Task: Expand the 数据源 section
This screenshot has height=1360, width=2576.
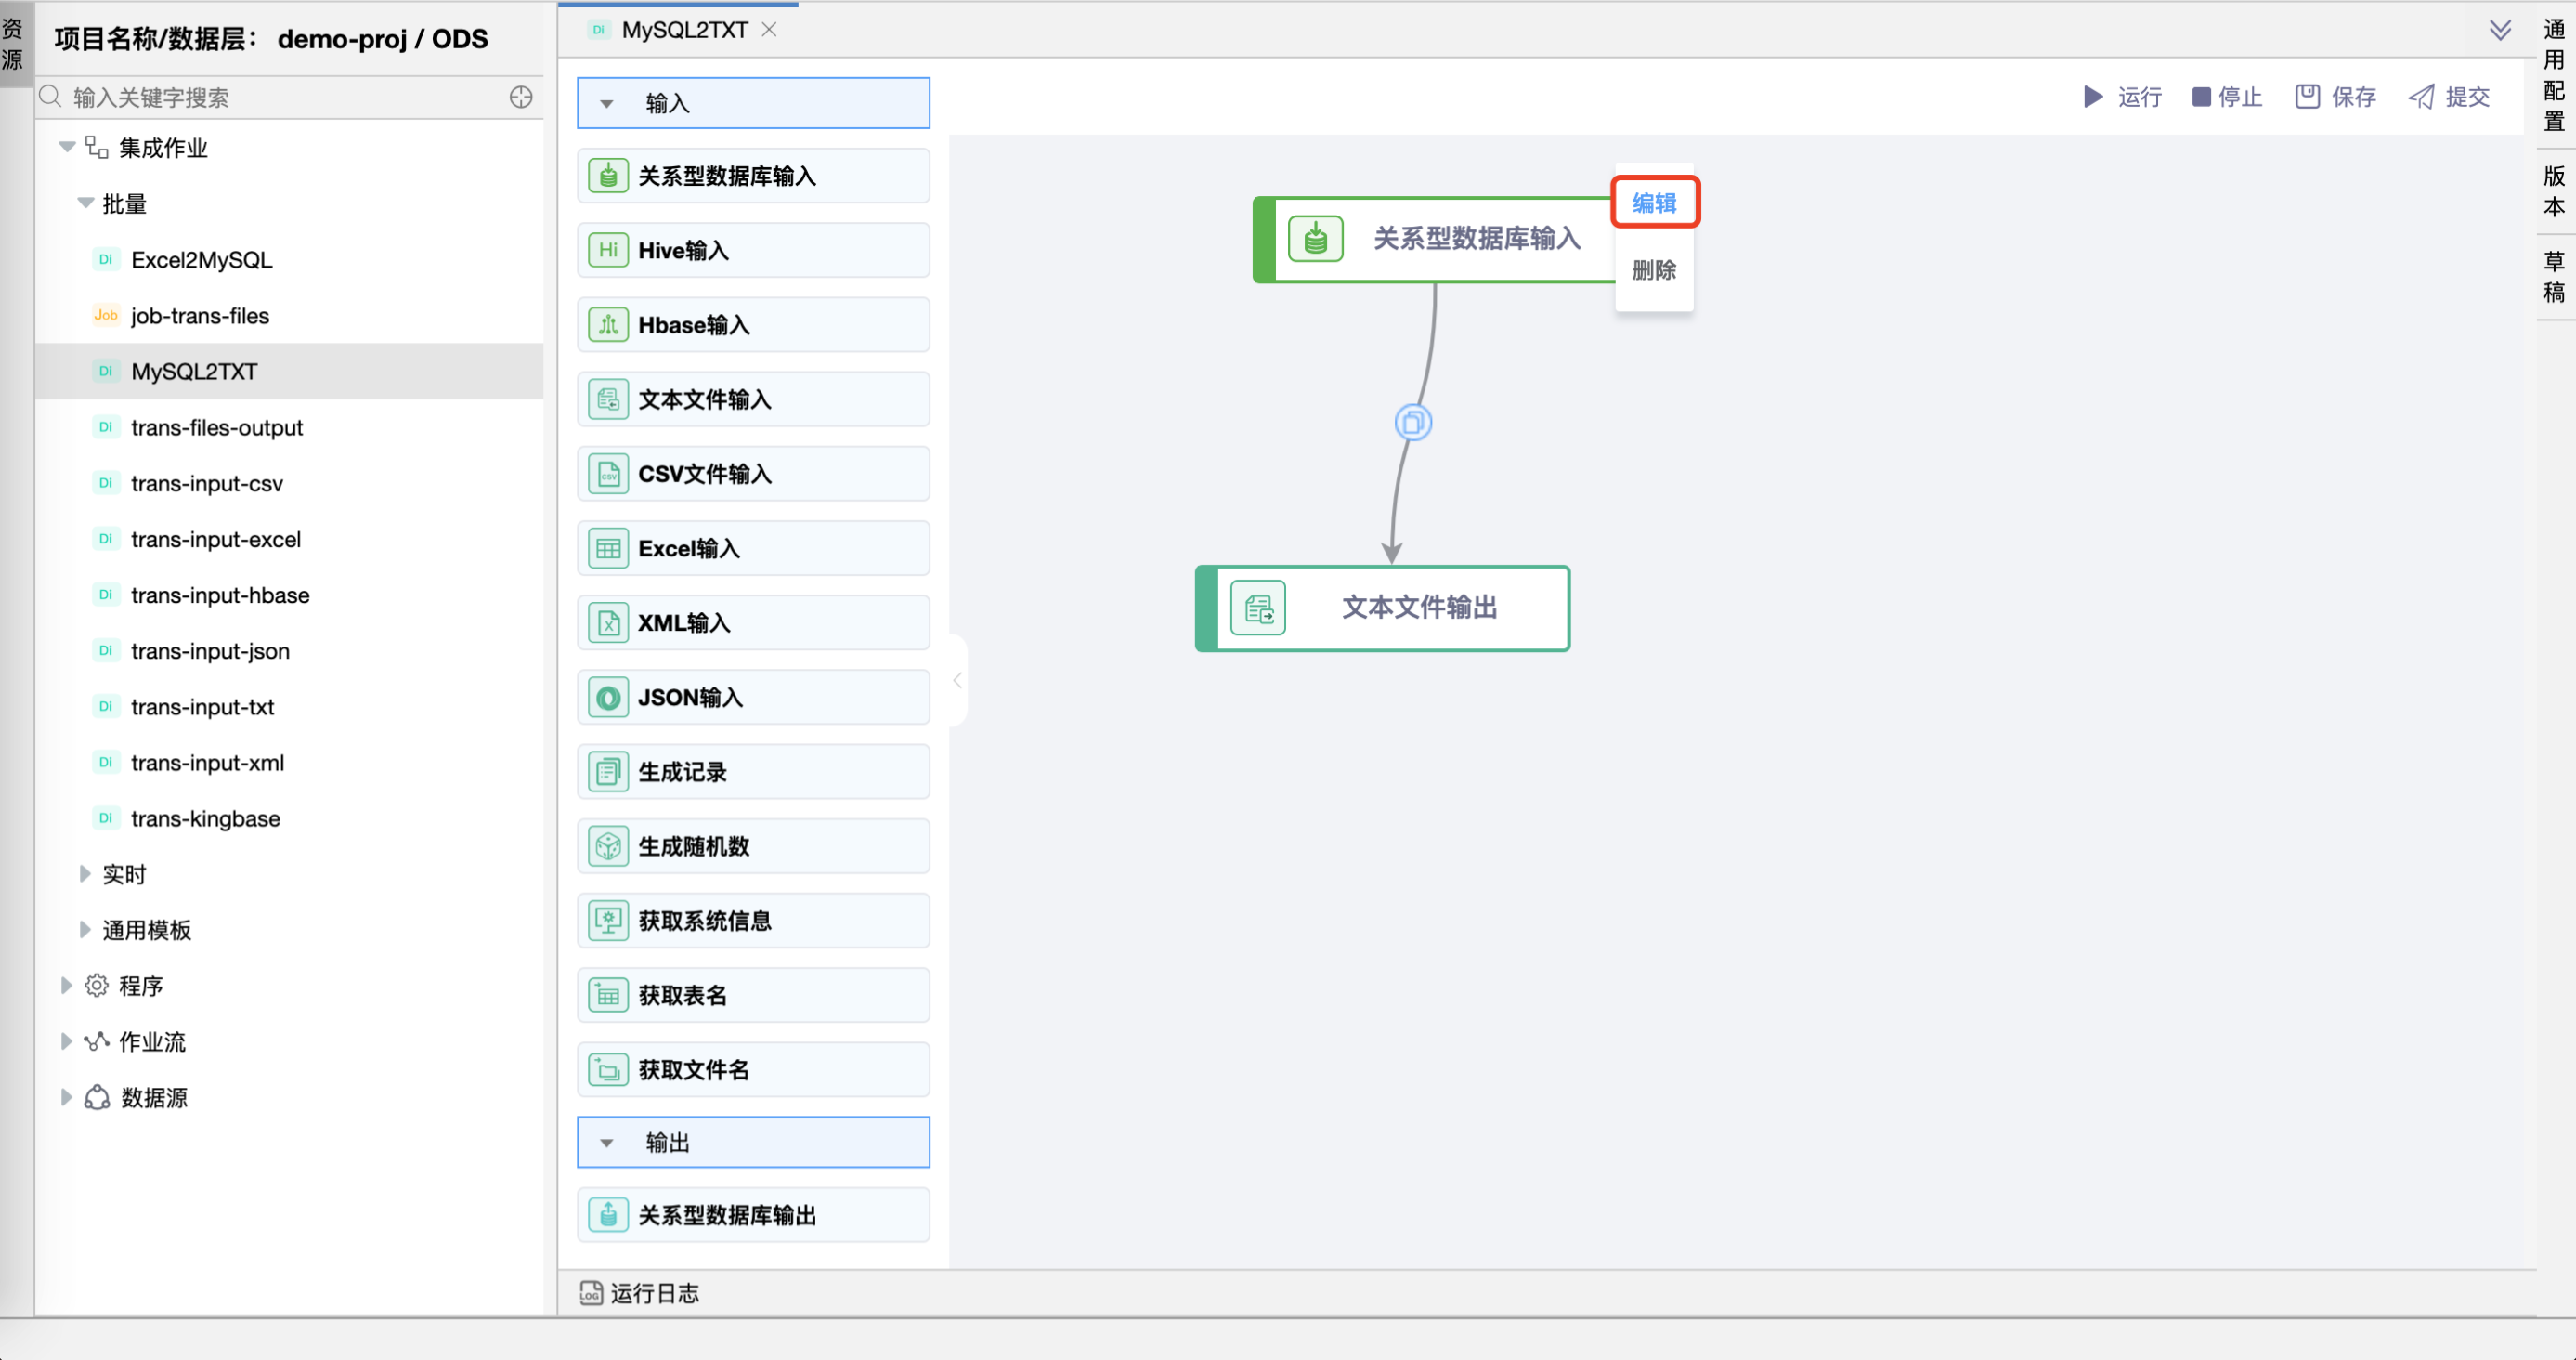Action: [x=66, y=1097]
